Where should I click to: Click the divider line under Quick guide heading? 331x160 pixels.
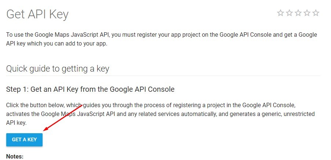(163, 76)
